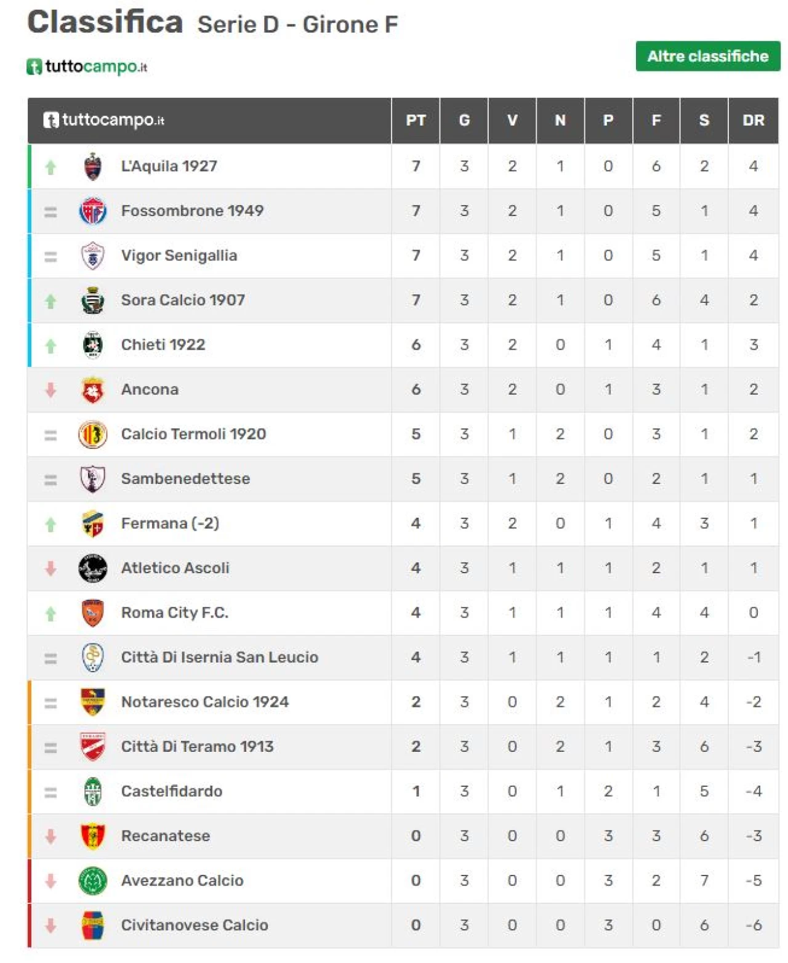Open the Sambenedettese team link

[185, 478]
